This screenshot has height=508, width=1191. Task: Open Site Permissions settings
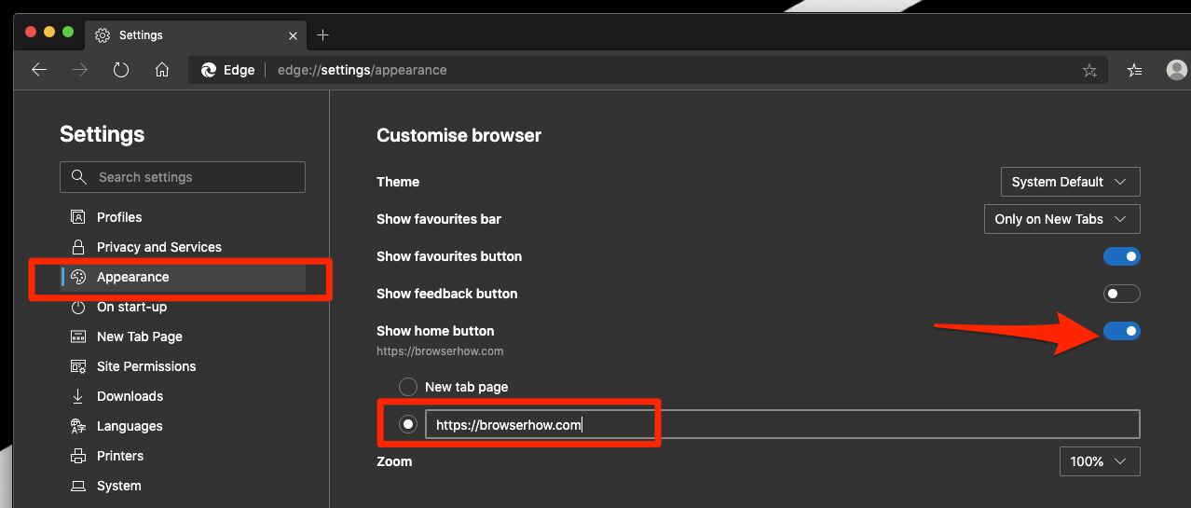[183, 366]
